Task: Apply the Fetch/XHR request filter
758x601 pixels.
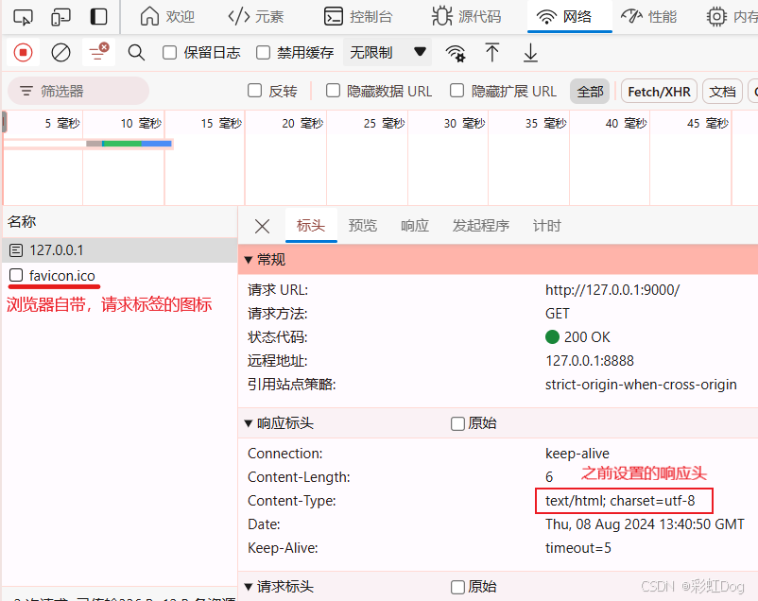Action: point(659,91)
